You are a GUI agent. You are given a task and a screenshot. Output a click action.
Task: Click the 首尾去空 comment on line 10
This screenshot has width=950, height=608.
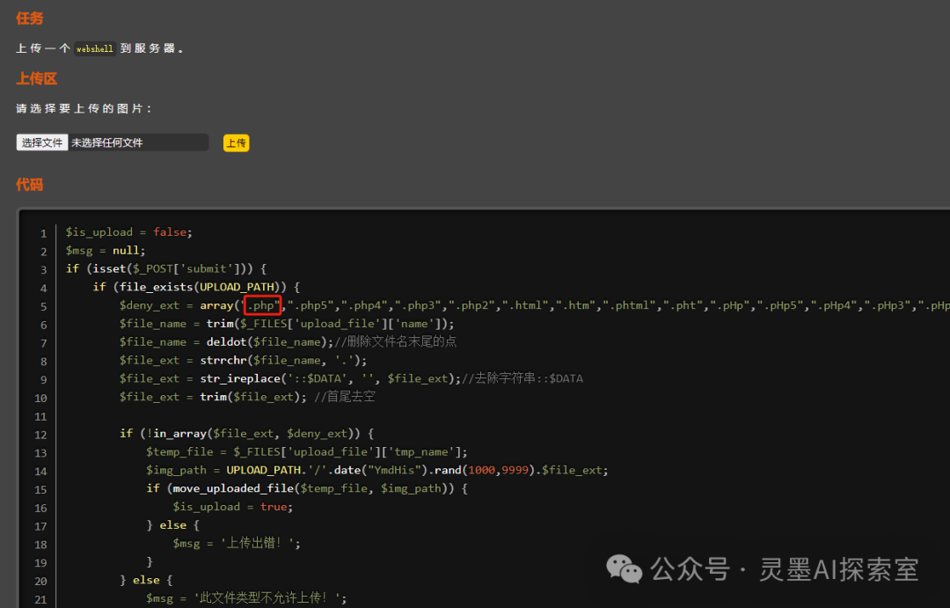[344, 397]
